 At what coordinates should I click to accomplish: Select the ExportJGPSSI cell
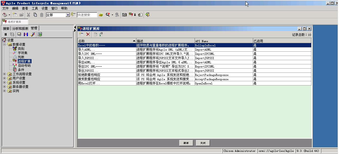[224, 71]
